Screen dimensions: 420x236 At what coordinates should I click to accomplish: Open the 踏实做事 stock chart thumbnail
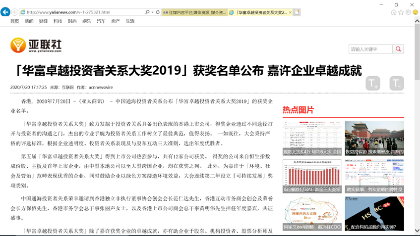[374, 176]
